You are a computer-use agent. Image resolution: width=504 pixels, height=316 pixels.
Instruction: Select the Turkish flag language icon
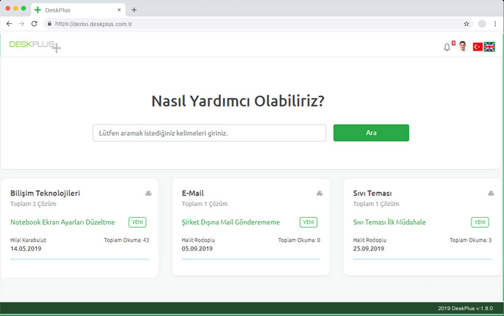click(x=477, y=47)
